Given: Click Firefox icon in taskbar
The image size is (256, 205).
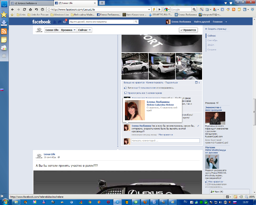Looking at the screenshot, I should (145, 202).
